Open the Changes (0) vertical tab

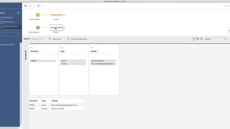[x=26, y=55]
